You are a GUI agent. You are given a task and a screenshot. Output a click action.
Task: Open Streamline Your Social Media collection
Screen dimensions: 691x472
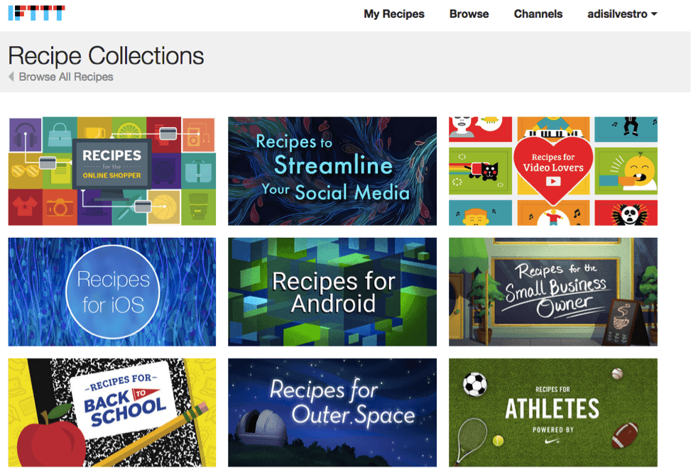[x=332, y=171]
